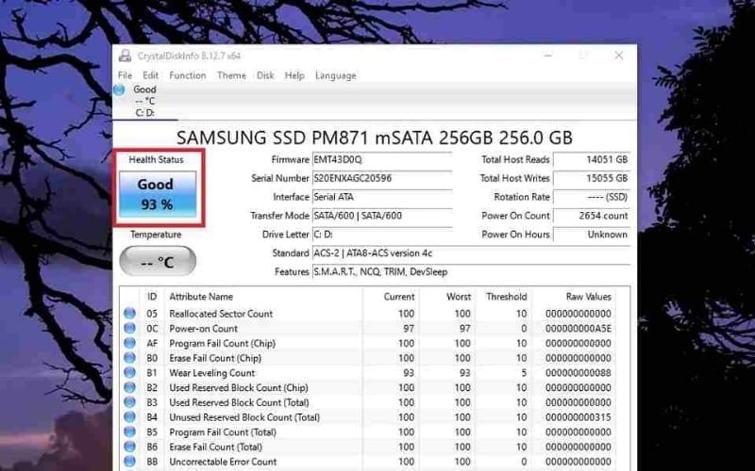Click the -- °C temperature button
This screenshot has width=755, height=471.
[158, 262]
